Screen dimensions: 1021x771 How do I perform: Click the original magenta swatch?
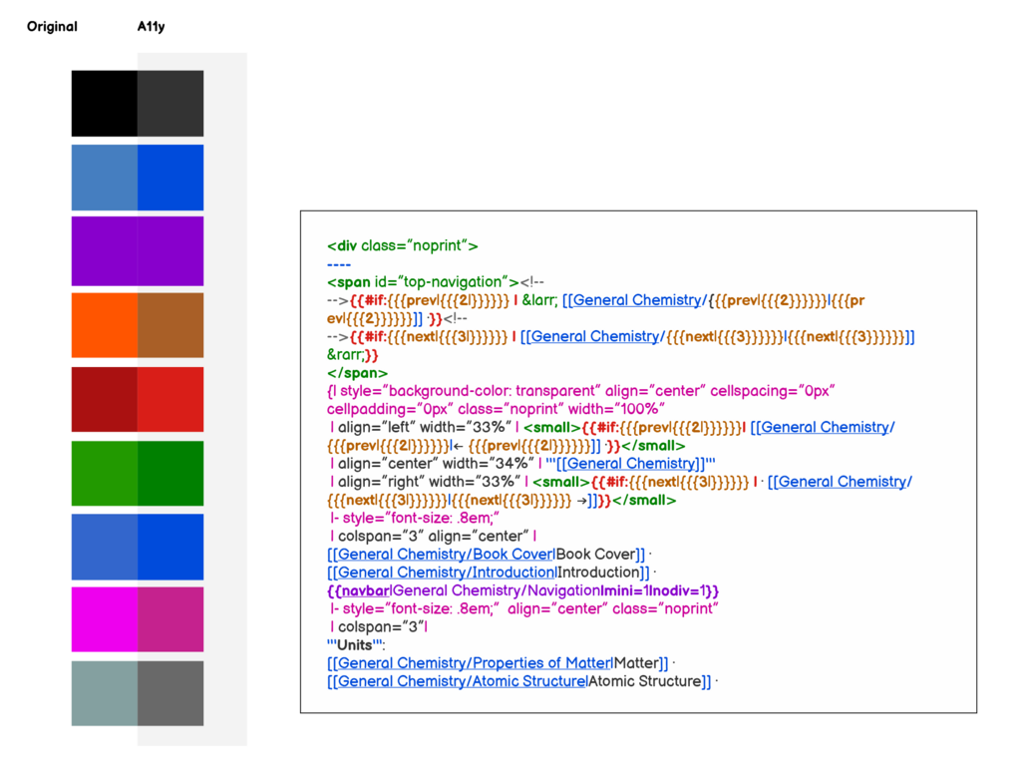pyautogui.click(x=104, y=619)
